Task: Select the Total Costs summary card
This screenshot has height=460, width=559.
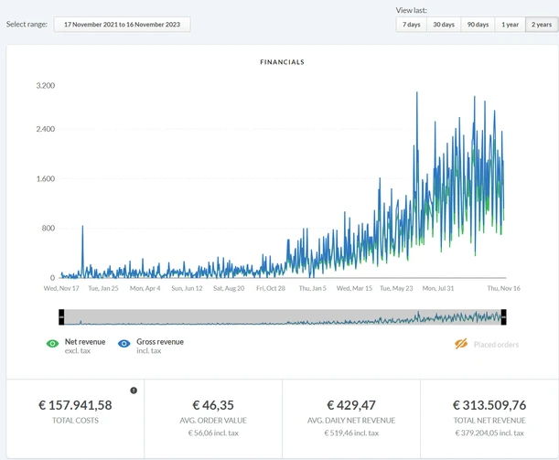Action: coord(76,411)
